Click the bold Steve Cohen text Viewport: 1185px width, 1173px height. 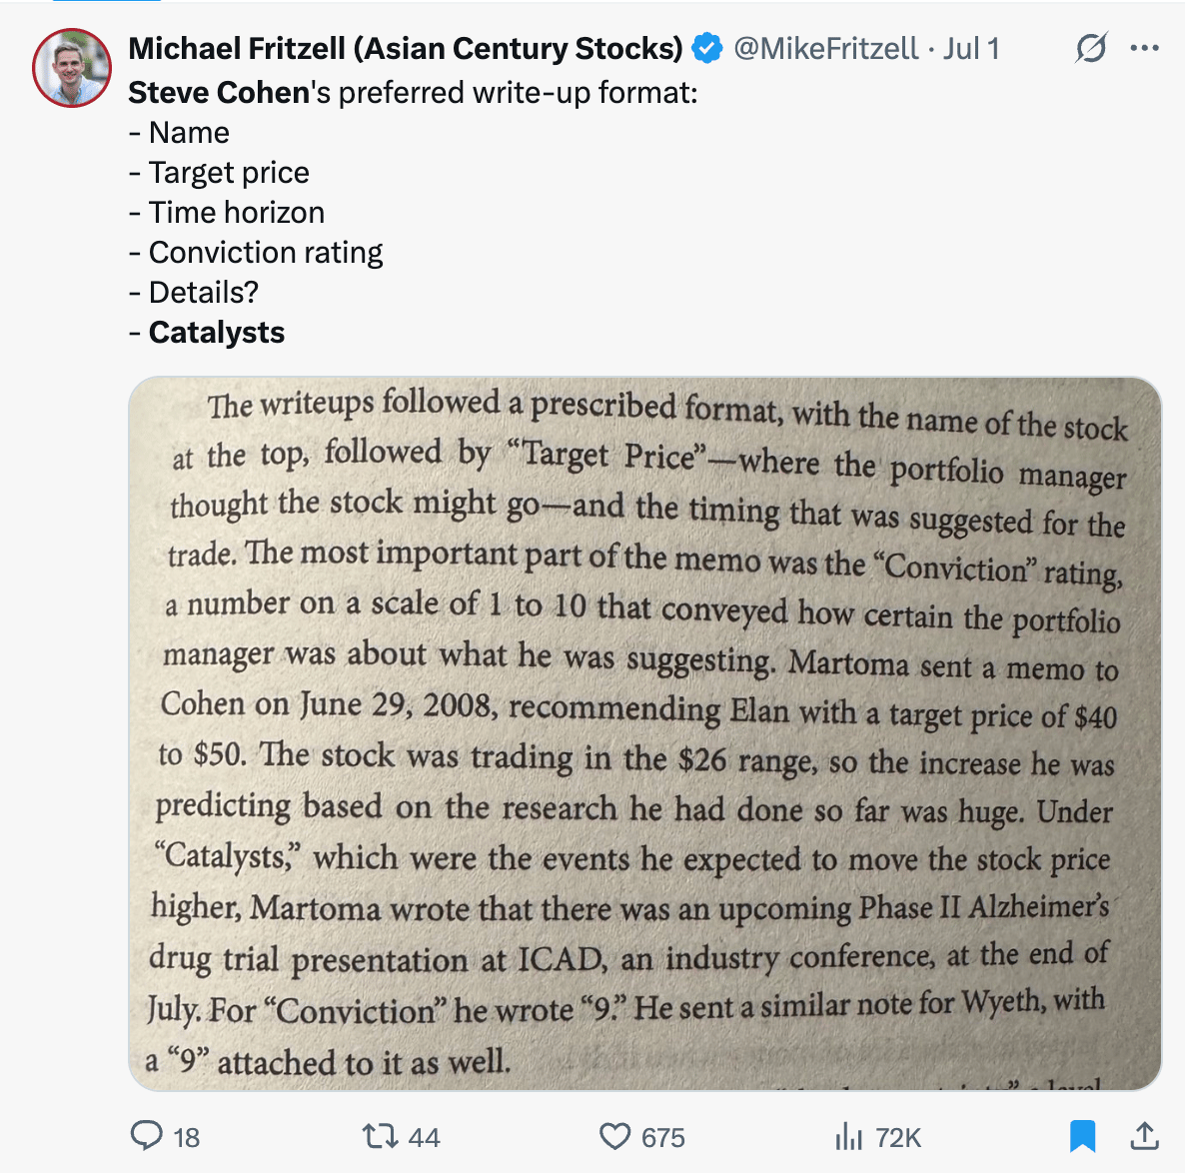tap(219, 93)
